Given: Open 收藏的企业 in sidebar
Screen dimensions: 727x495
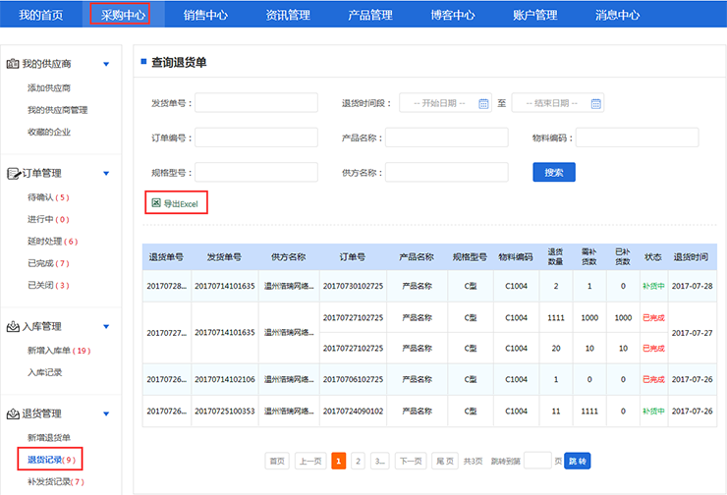Looking at the screenshot, I should click(49, 132).
